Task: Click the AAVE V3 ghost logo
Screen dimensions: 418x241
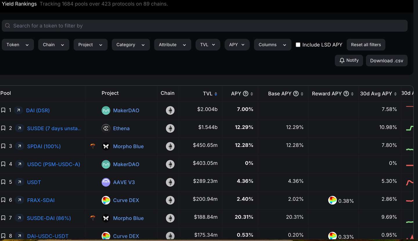Action: [106, 182]
